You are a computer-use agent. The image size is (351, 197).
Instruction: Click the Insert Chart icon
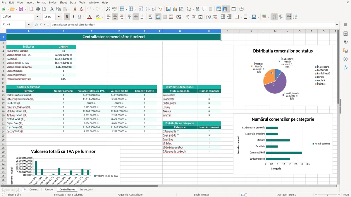[175, 9]
